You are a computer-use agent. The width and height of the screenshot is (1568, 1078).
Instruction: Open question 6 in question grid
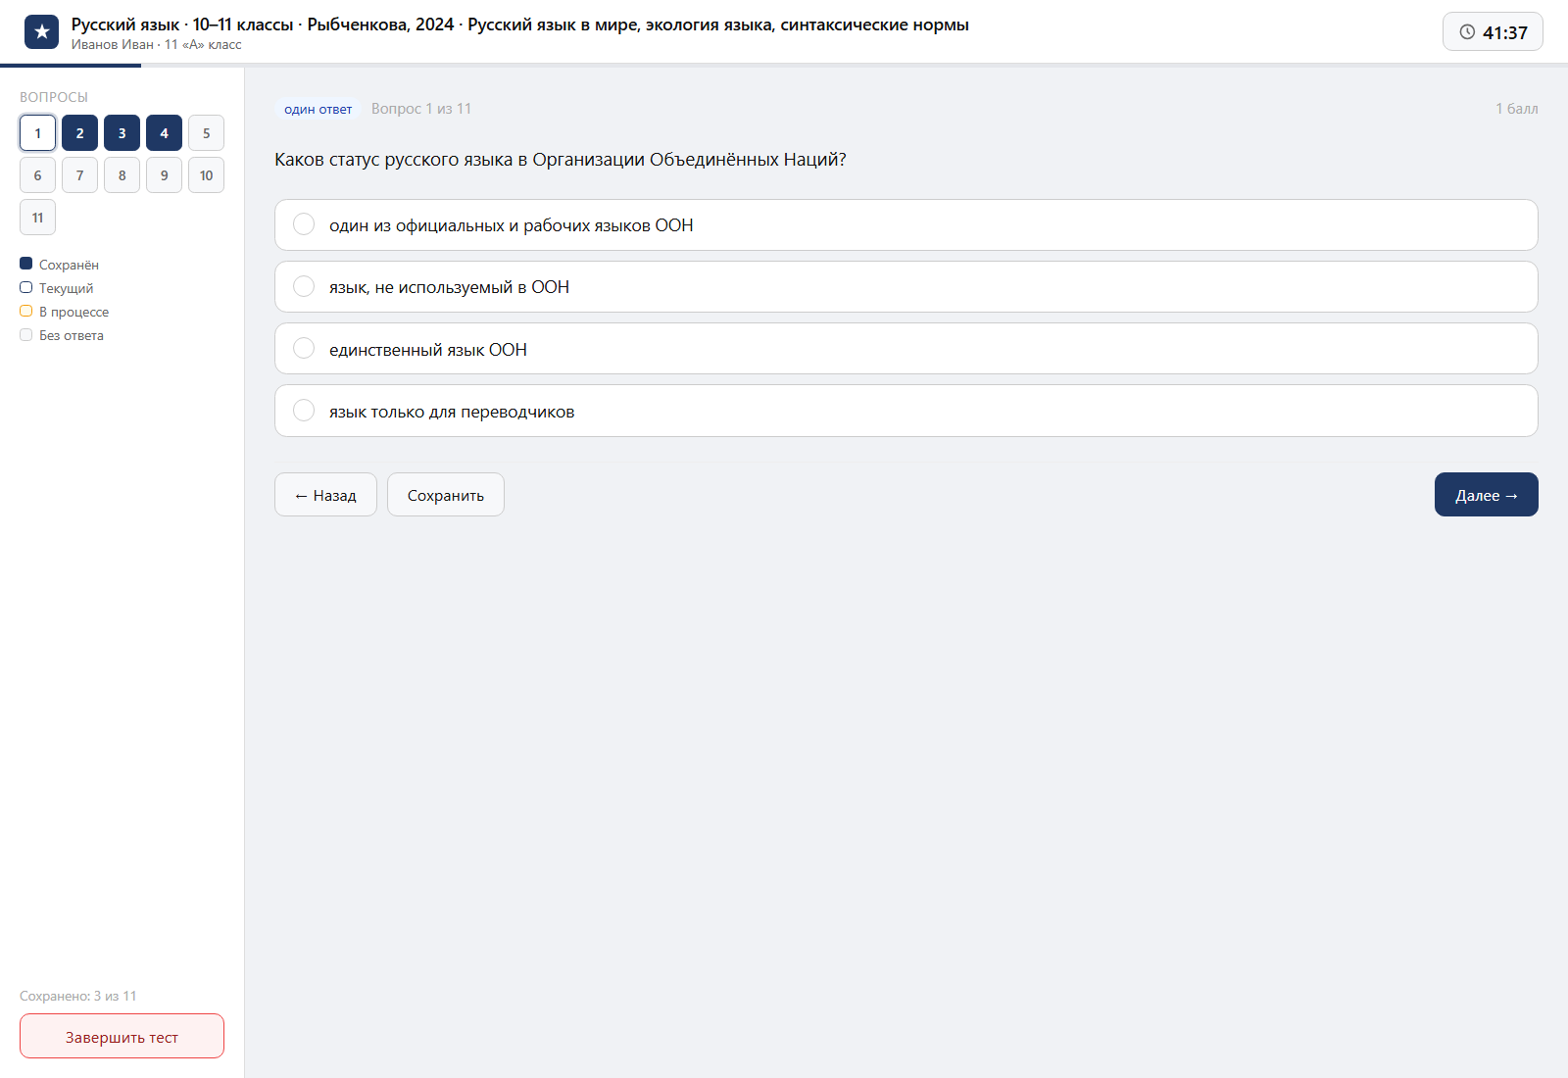(x=37, y=175)
